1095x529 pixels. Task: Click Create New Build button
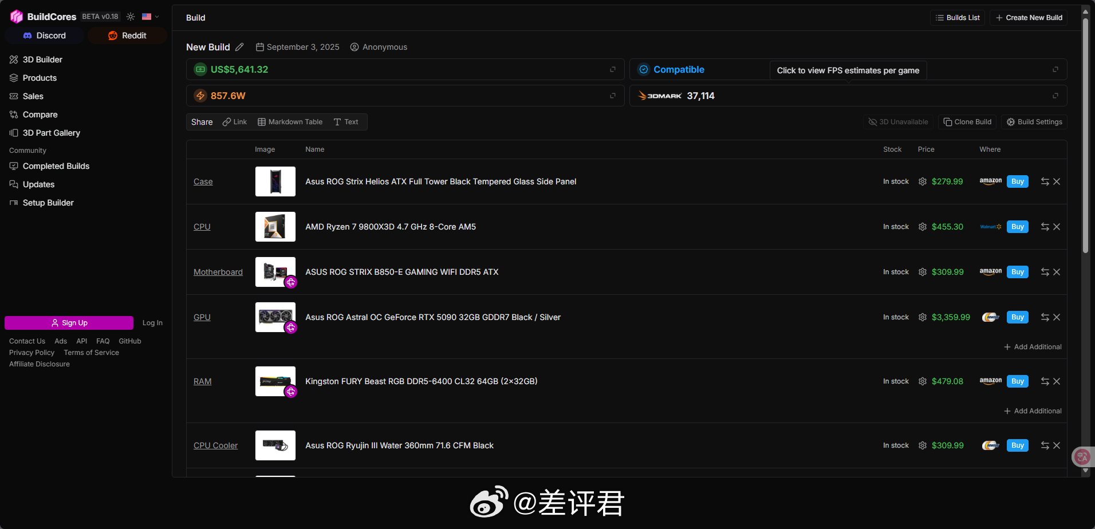(x=1029, y=18)
